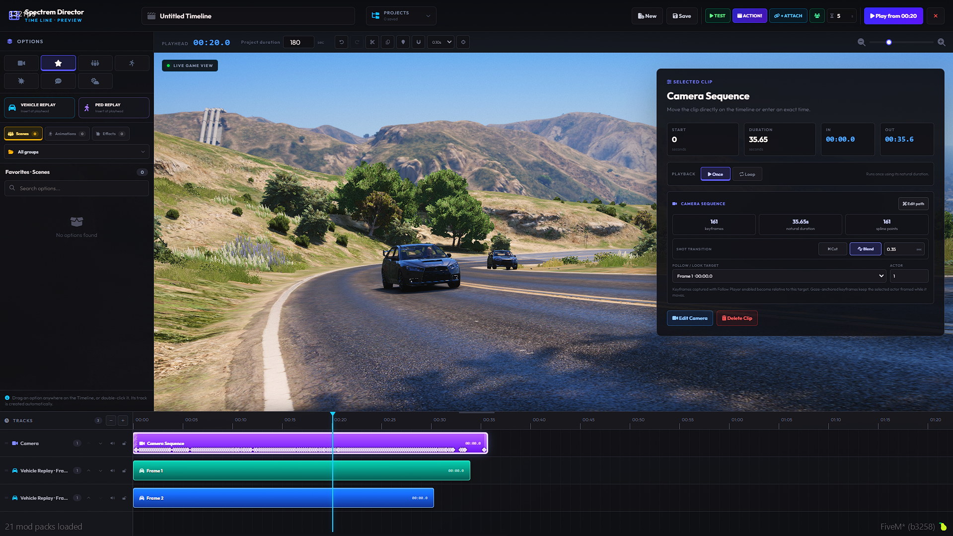Image resolution: width=953 pixels, height=536 pixels.
Task: Click the + ATTACH button
Action: [x=788, y=16]
